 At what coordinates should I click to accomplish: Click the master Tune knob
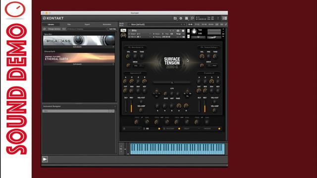[194, 32]
